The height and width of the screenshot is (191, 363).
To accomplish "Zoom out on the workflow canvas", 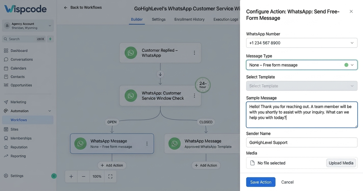I will [83, 177].
